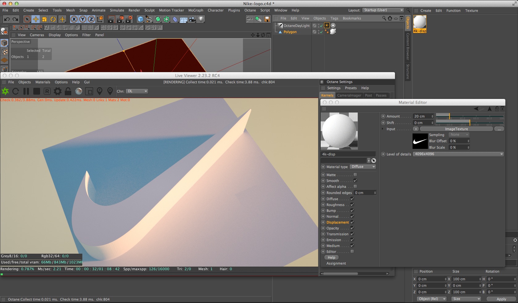Open the Layout Startup dropdown

(383, 10)
